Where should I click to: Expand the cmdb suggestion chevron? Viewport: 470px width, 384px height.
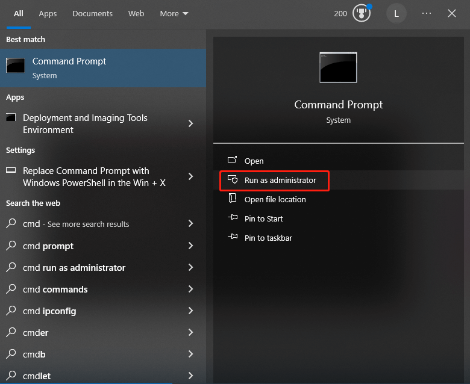pos(190,354)
